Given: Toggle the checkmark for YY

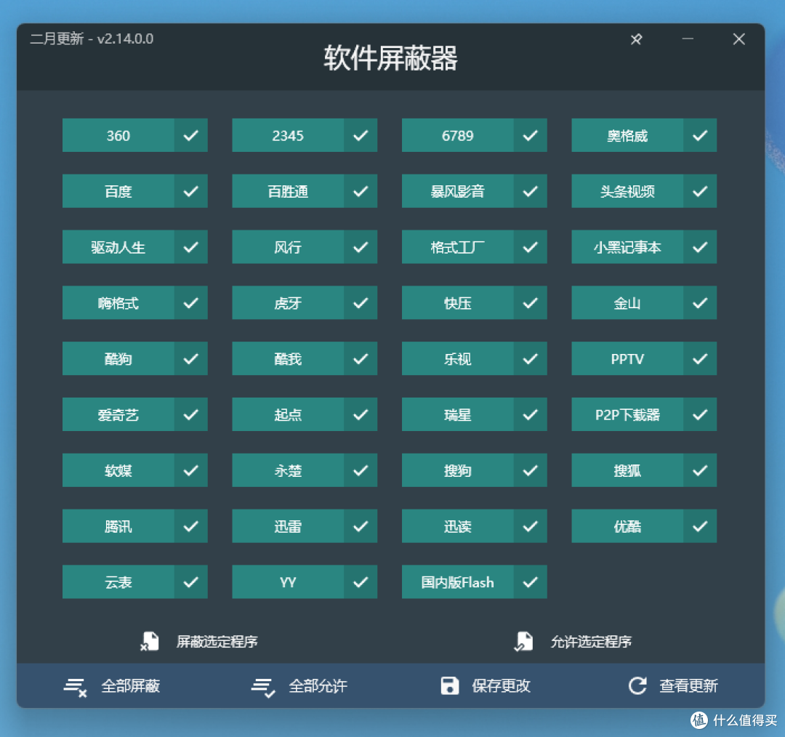Looking at the screenshot, I should point(361,582).
